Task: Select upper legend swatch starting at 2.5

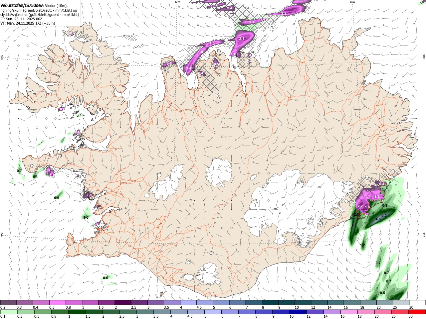Action: pos(139,302)
